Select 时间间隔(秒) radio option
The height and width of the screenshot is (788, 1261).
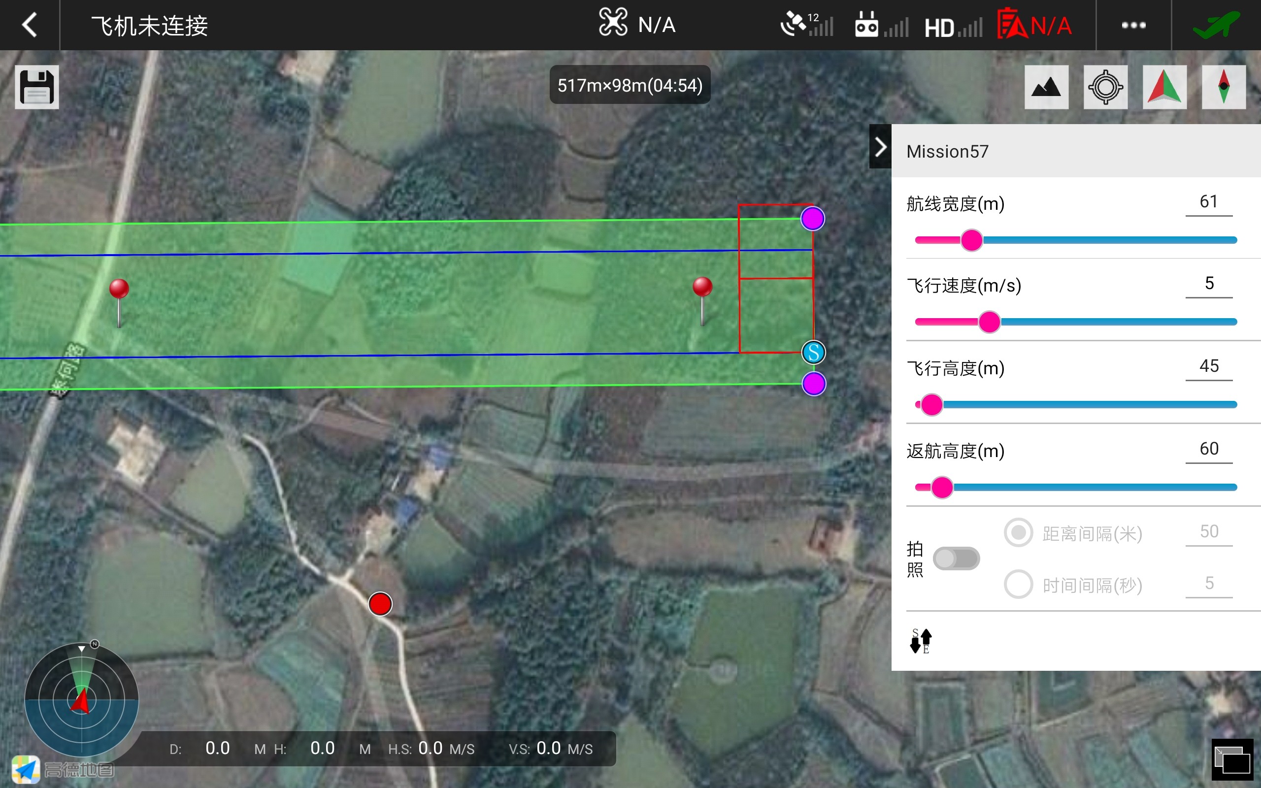point(1018,584)
